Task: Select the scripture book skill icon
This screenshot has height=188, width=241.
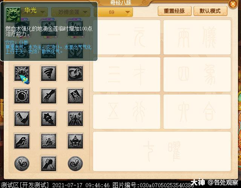Action: (x=75, y=96)
